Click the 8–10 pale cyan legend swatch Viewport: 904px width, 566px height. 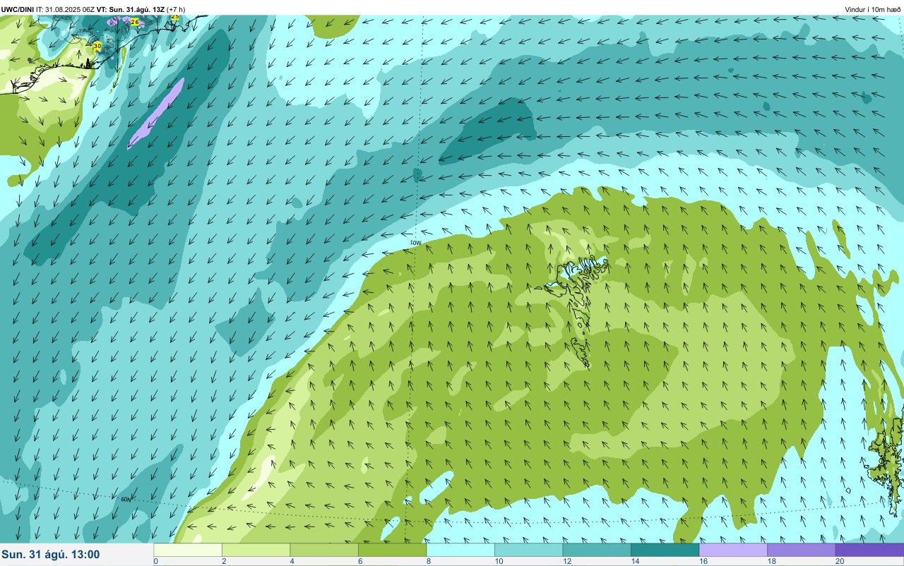pos(460,550)
